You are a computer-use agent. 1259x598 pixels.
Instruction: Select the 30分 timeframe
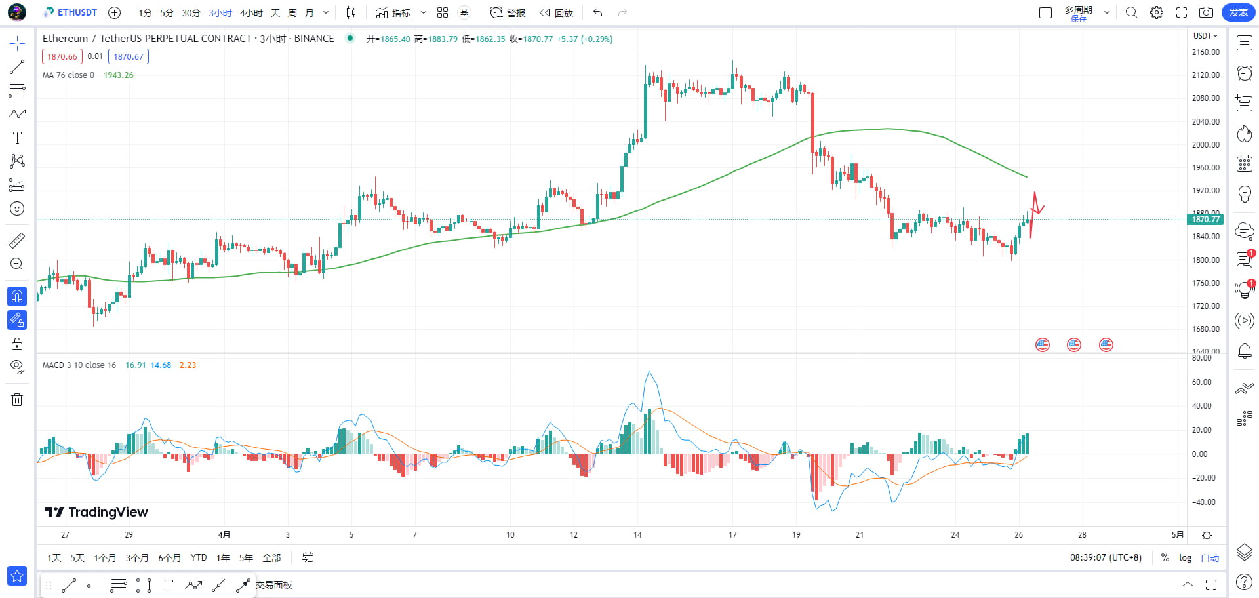(191, 12)
